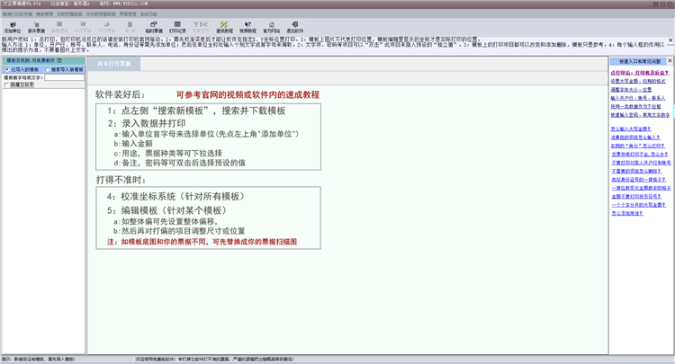Select the 搜索导入新模板 radio button
This screenshot has height=364, width=675.
pos(47,69)
